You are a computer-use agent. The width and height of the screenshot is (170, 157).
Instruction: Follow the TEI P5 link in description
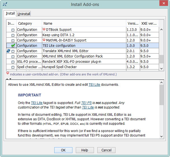tap(86, 103)
